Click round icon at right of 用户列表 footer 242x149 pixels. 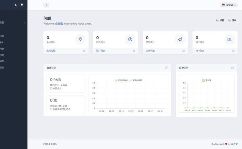pyautogui.click(x=134, y=51)
